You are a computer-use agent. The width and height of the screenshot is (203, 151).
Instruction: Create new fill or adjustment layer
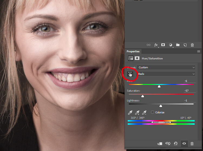point(171,45)
